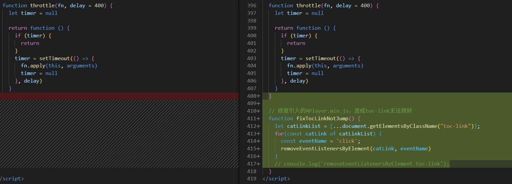Click the Chinese comment on line 410
Viewport: 512px width, 184px height.
pos(340,111)
